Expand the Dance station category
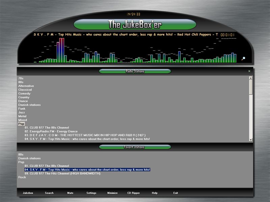270x202 pixels. pyautogui.click(x=23, y=101)
